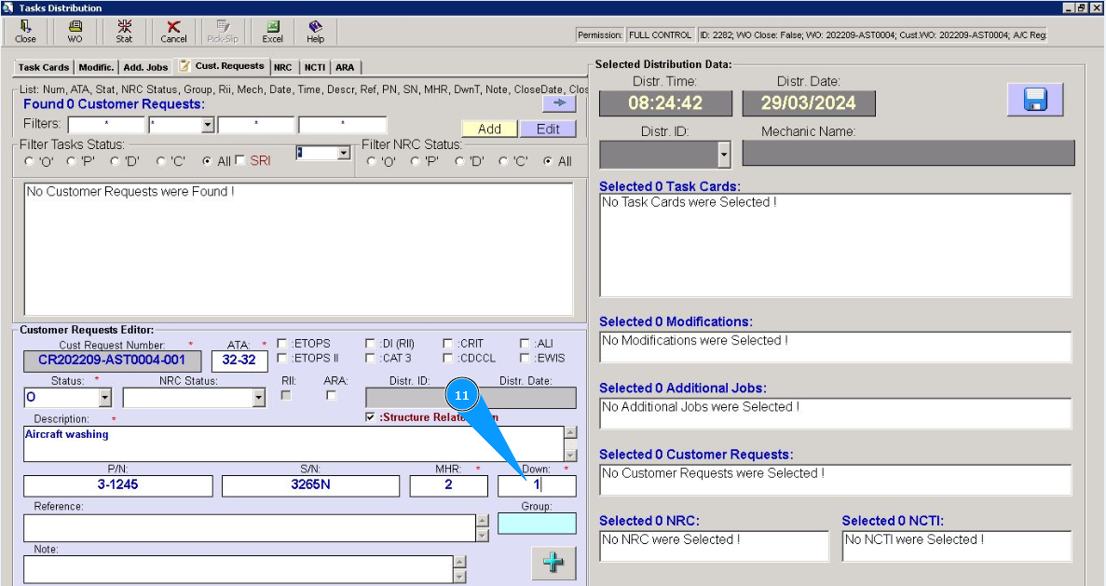Click the blue floppy disk save icon
1106x586 pixels.
tap(1034, 100)
